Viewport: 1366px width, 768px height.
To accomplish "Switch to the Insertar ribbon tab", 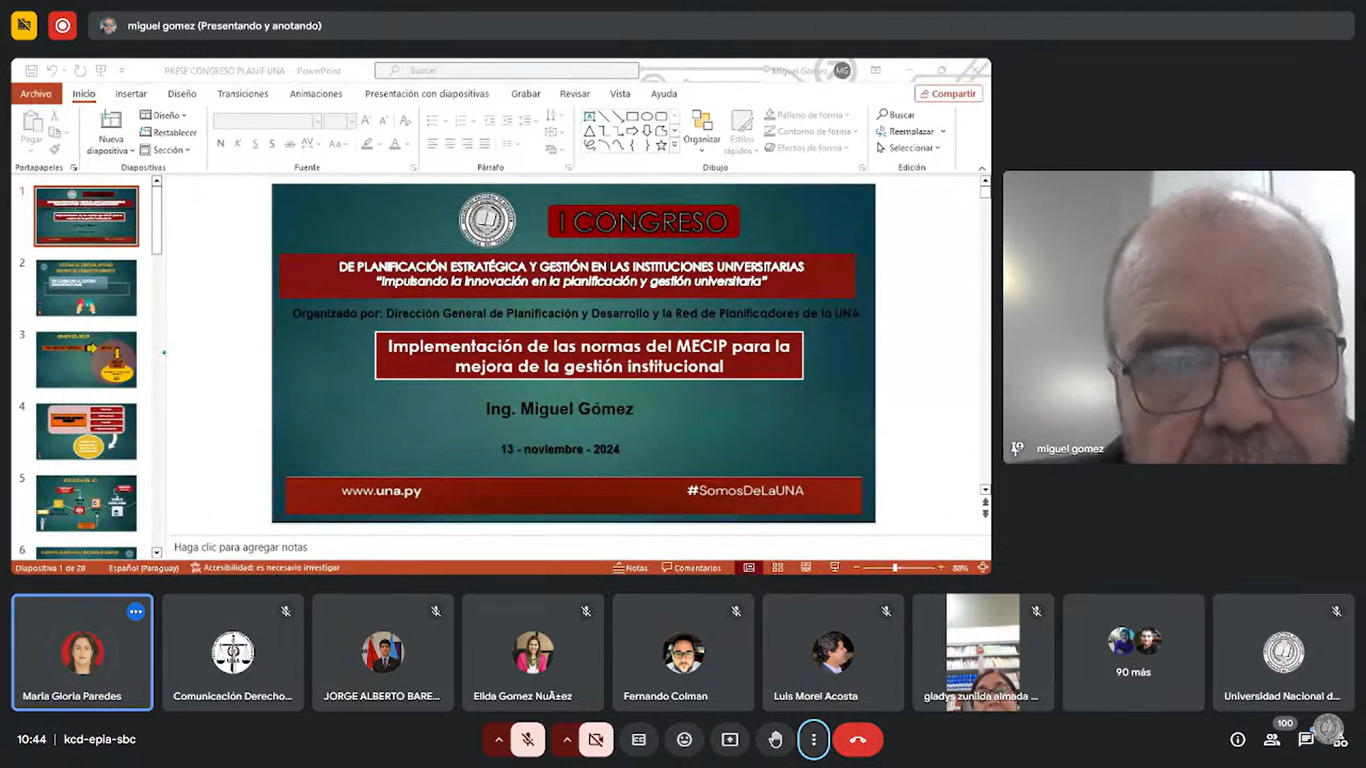I will (x=131, y=93).
